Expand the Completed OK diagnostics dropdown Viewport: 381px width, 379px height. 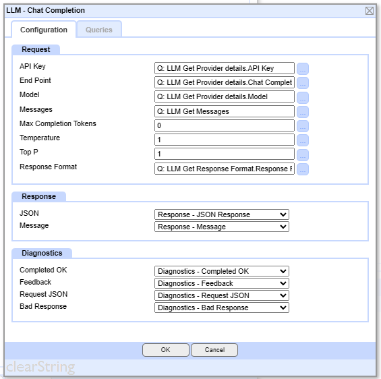pyautogui.click(x=222, y=271)
